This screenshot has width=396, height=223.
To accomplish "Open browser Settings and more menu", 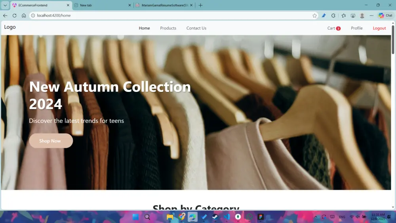I will (x=371, y=15).
